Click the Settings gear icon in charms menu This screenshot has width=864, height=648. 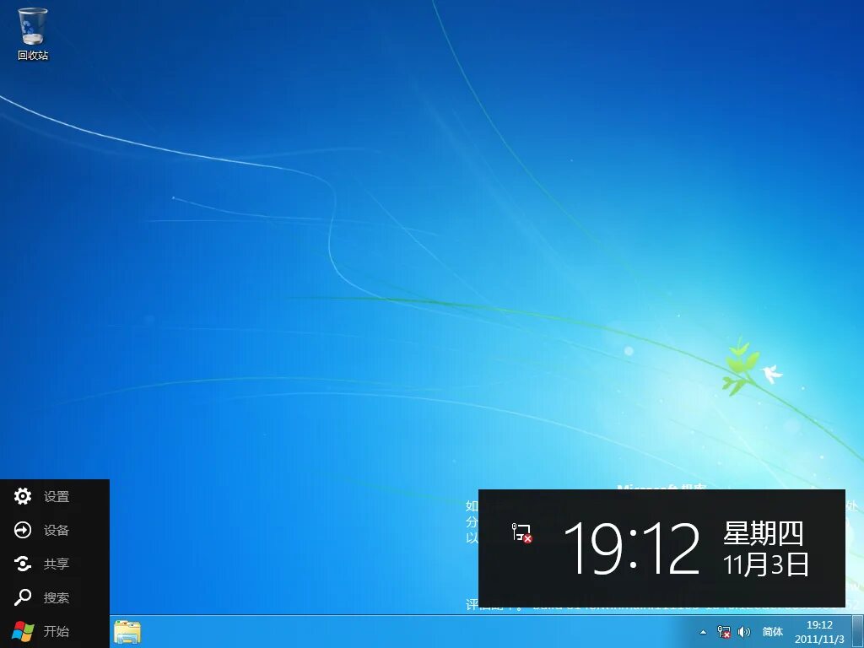click(x=23, y=496)
